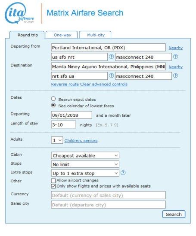This screenshot has width=196, height=236.
Task: Select 'See calendar of lowest fares' option
Action: [53, 105]
